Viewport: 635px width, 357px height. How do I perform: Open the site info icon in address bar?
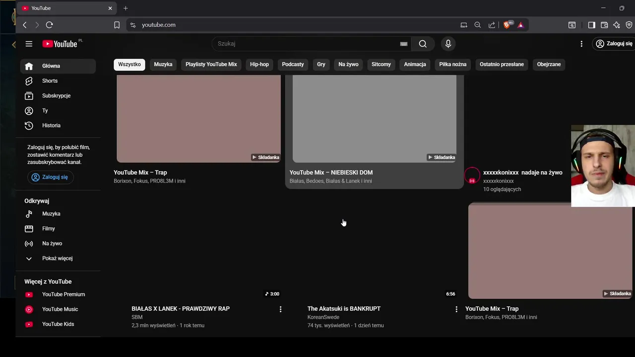pos(132,25)
